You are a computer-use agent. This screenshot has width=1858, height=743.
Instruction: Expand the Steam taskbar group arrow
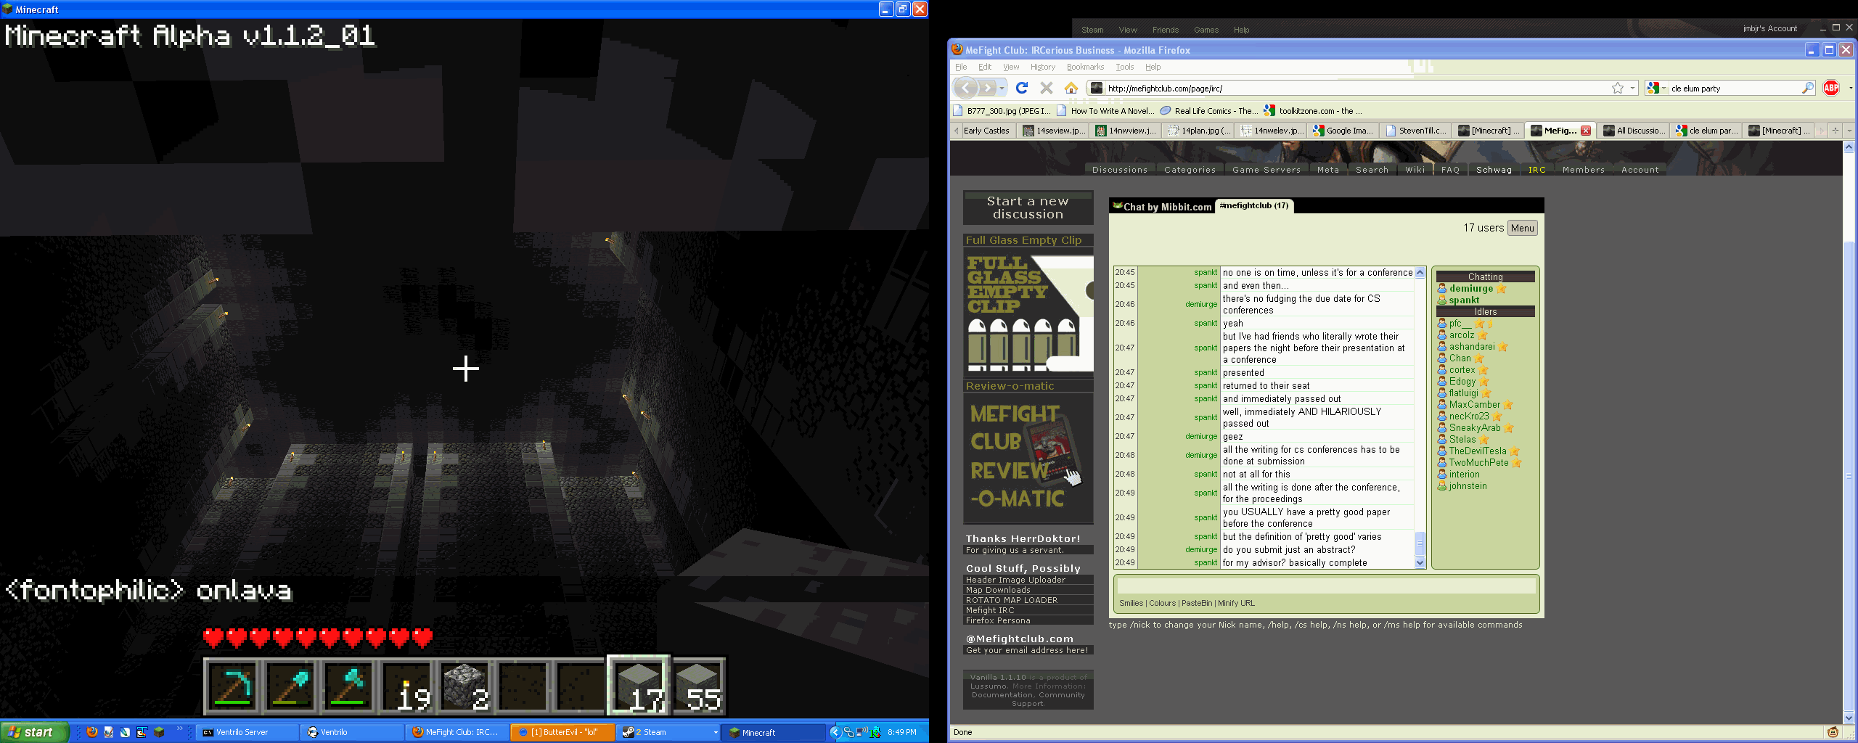716,732
